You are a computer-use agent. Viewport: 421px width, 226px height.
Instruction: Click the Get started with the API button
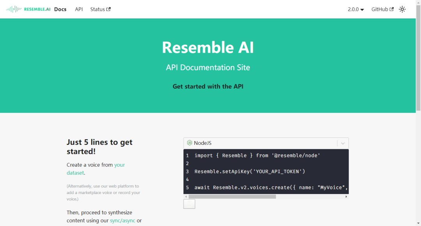208,87
